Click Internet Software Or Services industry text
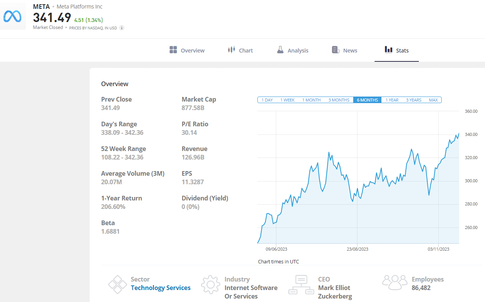This screenshot has height=302, width=485. tap(251, 292)
